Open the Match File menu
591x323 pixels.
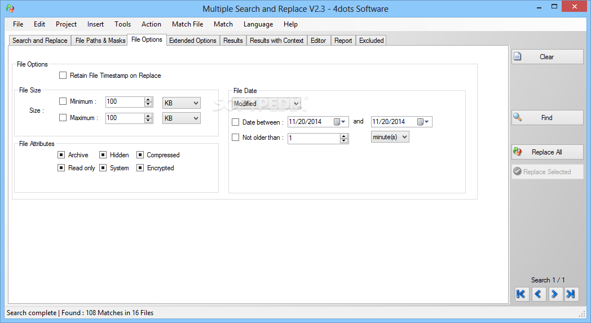click(187, 24)
